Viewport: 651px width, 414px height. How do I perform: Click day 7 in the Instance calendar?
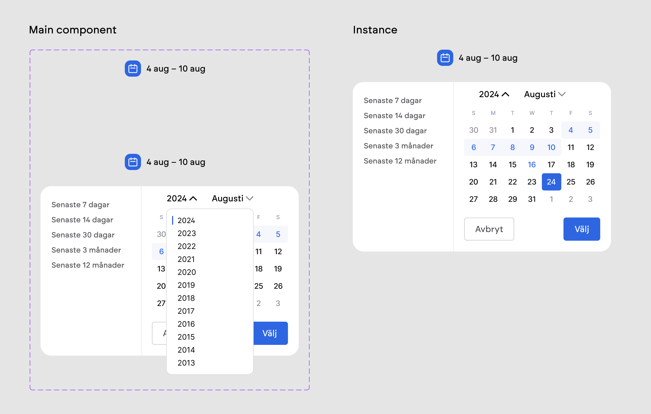pos(493,147)
